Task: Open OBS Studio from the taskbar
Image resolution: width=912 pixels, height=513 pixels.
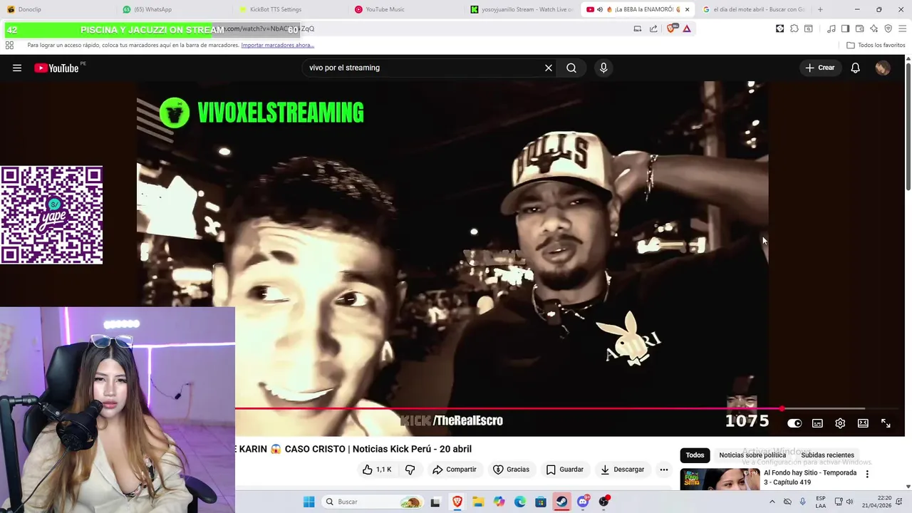Action: click(604, 502)
